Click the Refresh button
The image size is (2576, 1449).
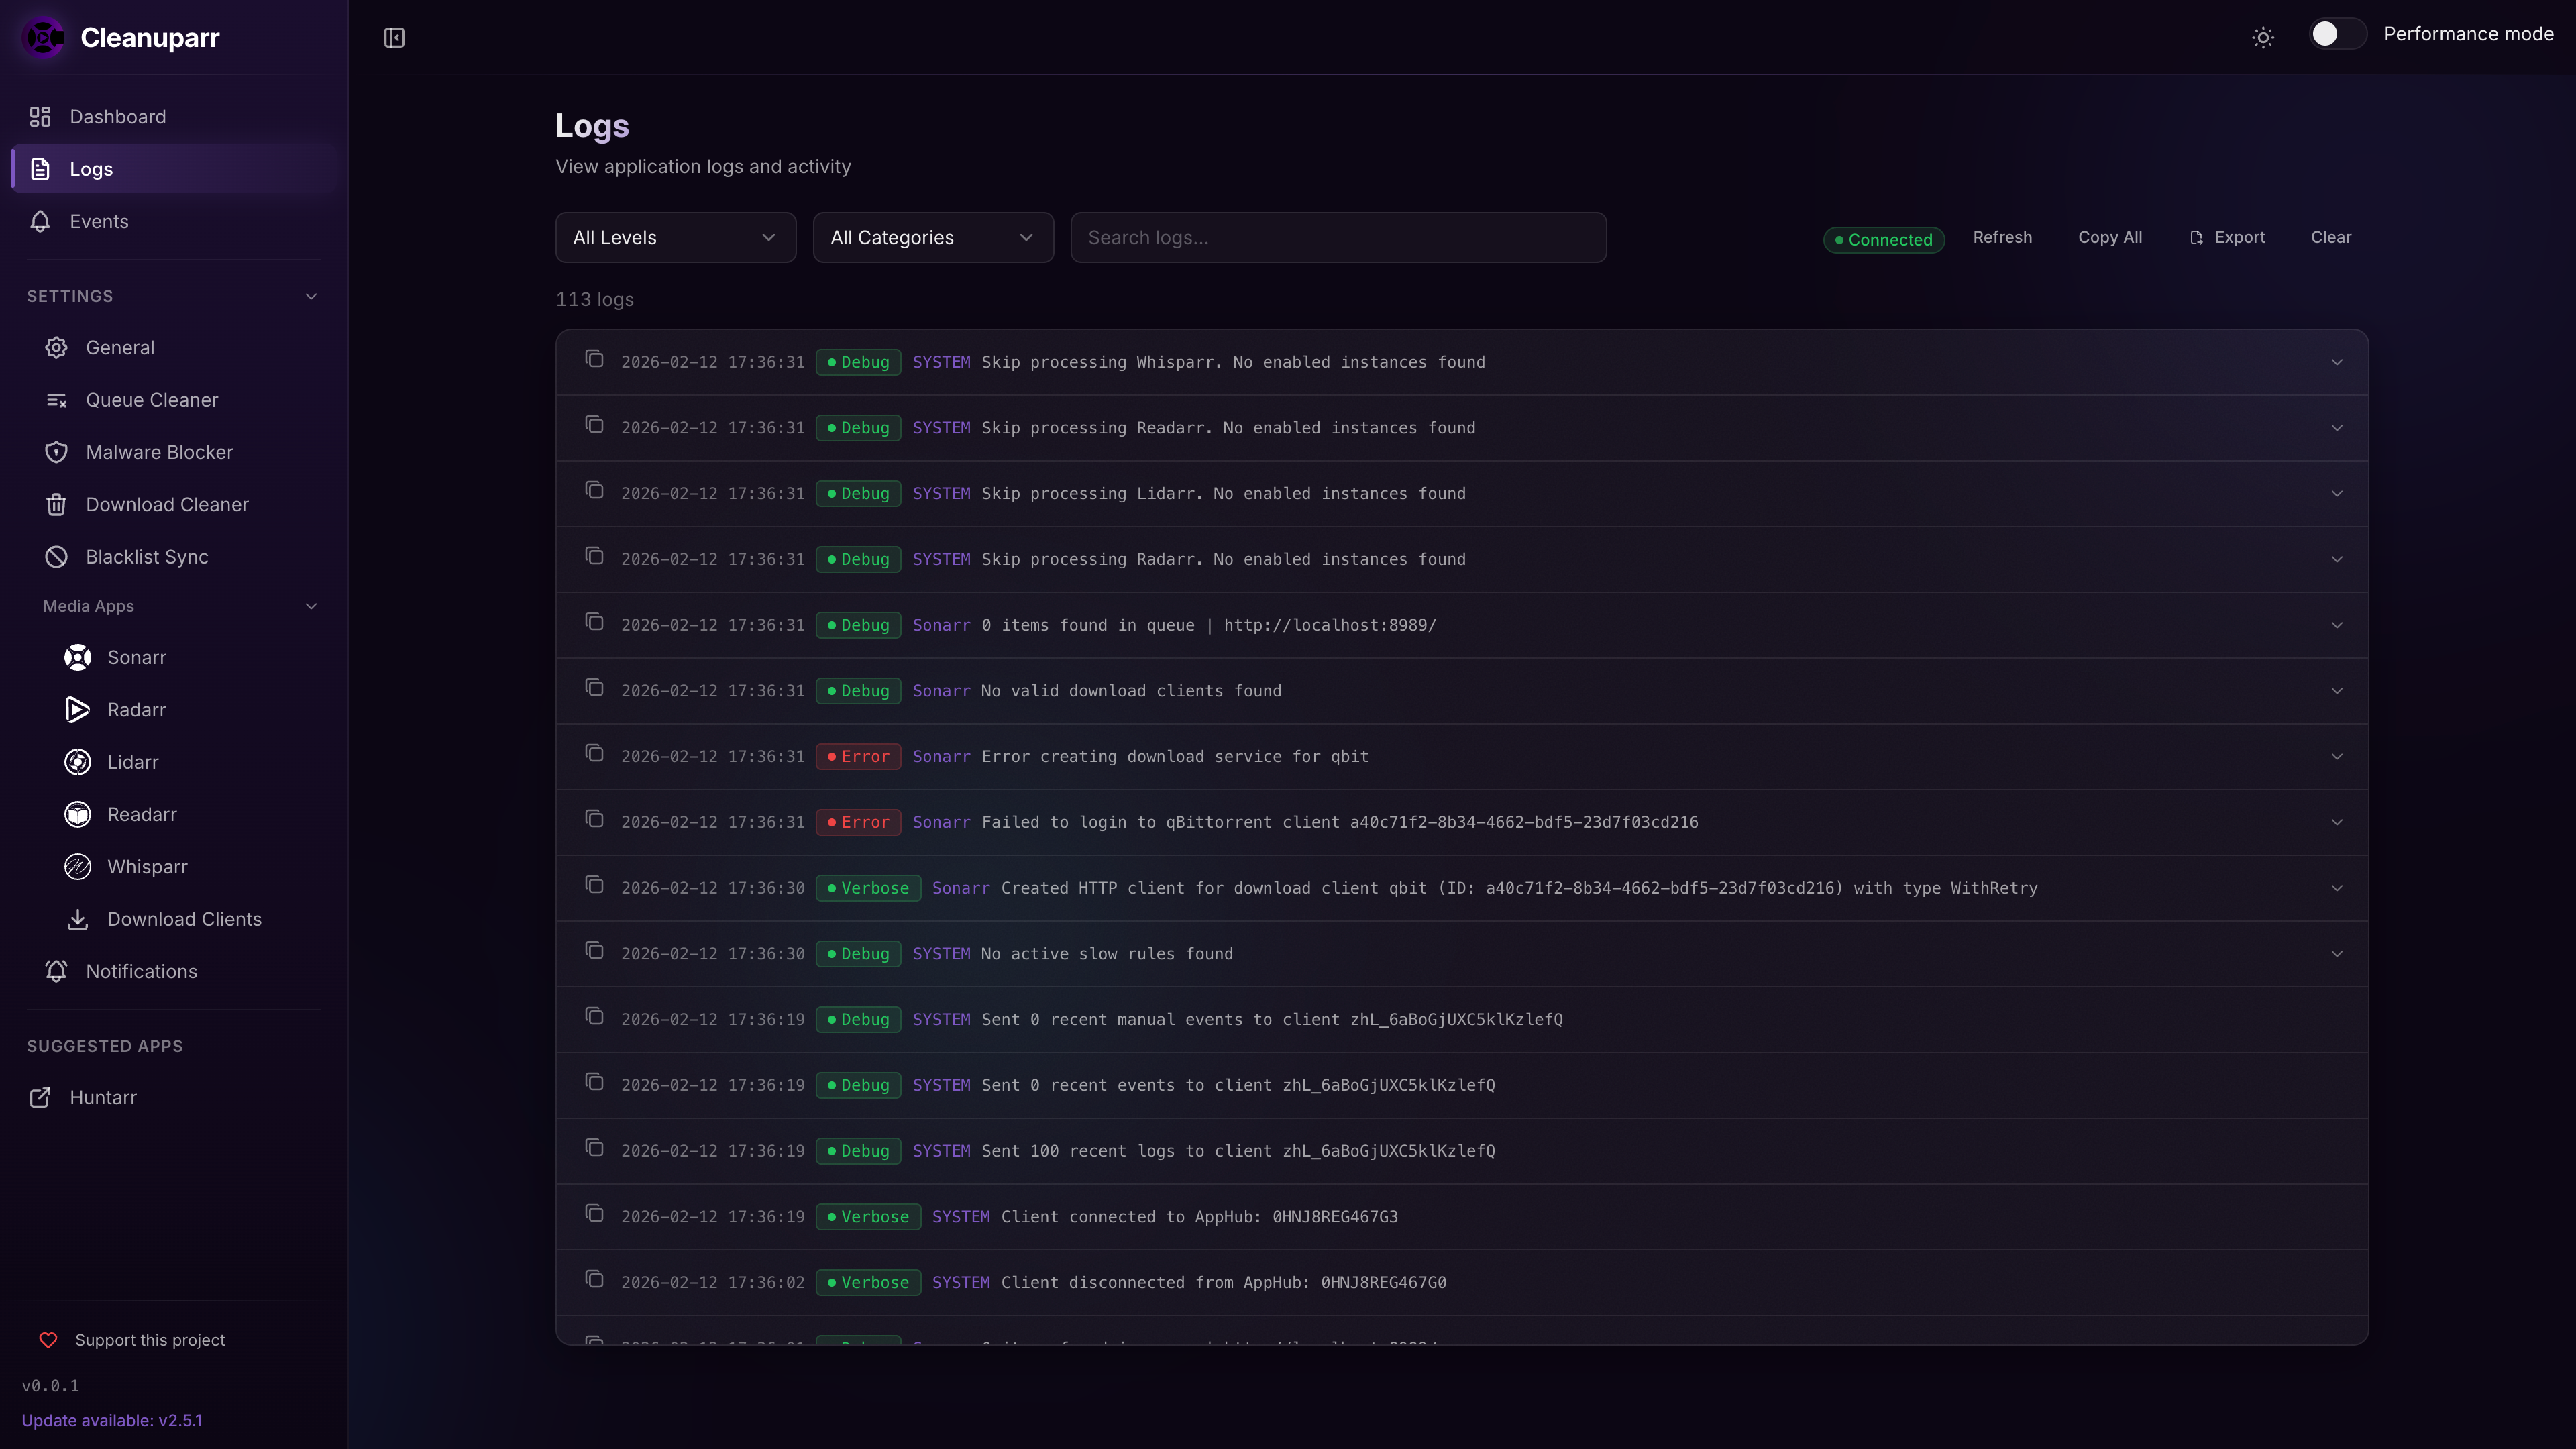[x=2002, y=237]
